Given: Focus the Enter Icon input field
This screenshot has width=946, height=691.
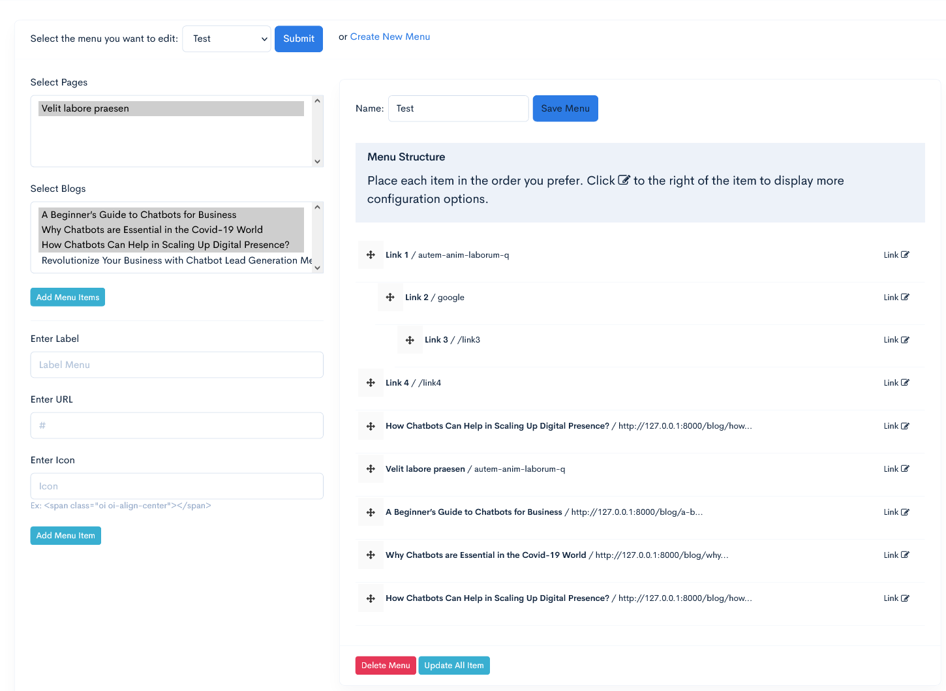Looking at the screenshot, I should pyautogui.click(x=177, y=486).
